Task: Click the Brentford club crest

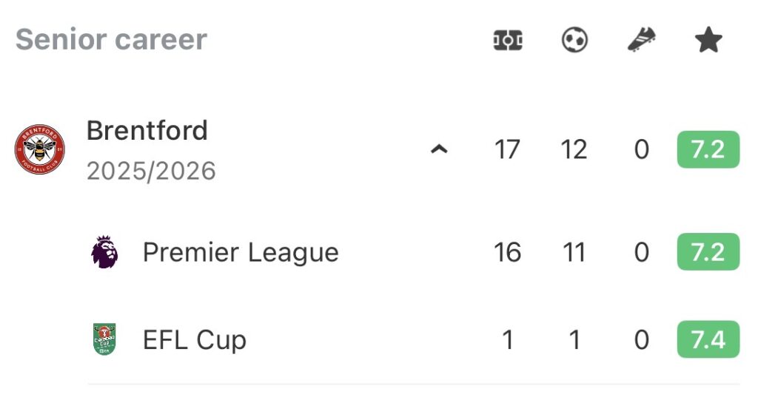Action: tap(40, 150)
